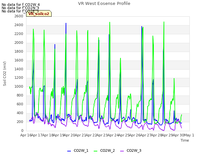The height and width of the screenshot is (157, 209).
Task: Click the Time axis label
Action: tap(185, 140)
